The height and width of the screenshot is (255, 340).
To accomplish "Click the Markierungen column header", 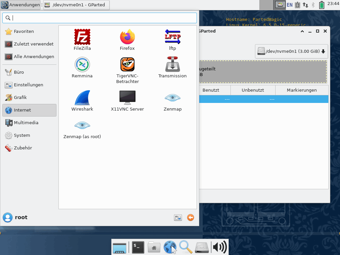I will [x=301, y=90].
